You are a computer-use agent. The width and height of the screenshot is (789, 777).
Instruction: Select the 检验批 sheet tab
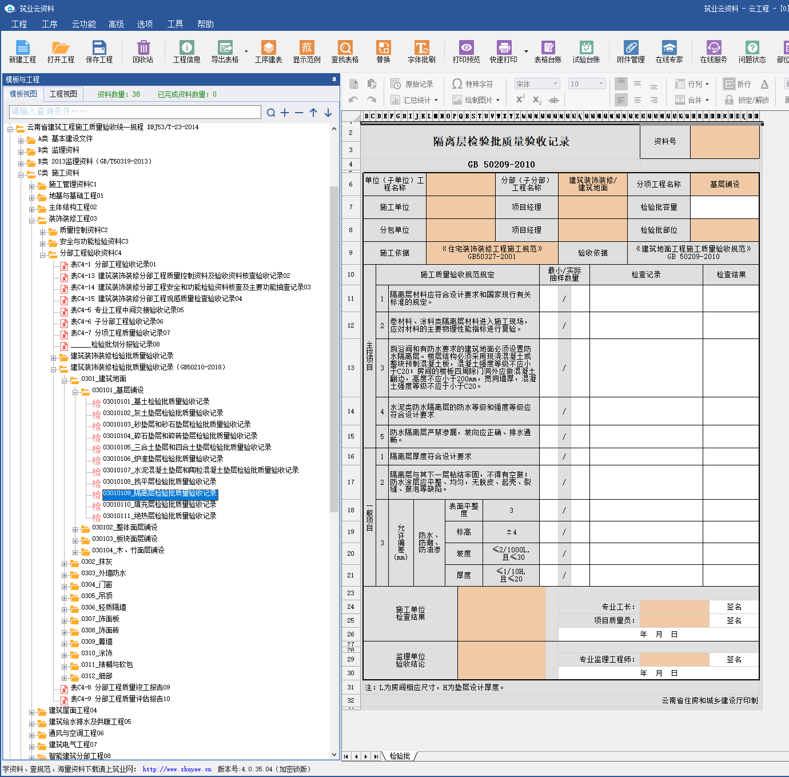coord(400,756)
